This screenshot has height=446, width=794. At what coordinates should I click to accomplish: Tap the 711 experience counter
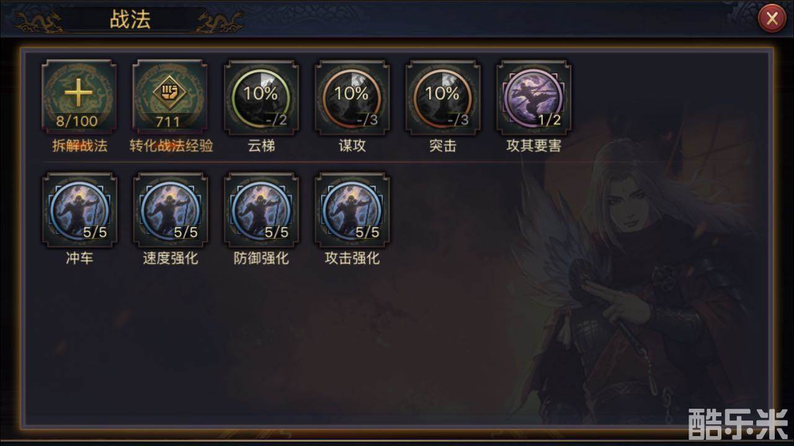(168, 121)
